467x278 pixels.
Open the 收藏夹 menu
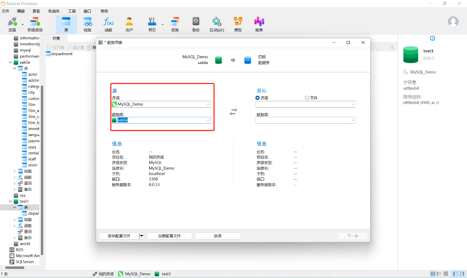(54, 11)
